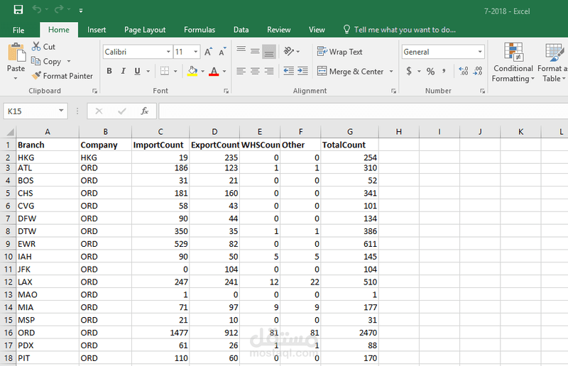Switch to the Formulas tab
568x366 pixels.
200,30
